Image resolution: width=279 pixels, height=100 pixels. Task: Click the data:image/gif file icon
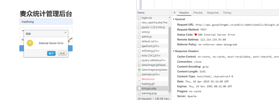coord(139,65)
